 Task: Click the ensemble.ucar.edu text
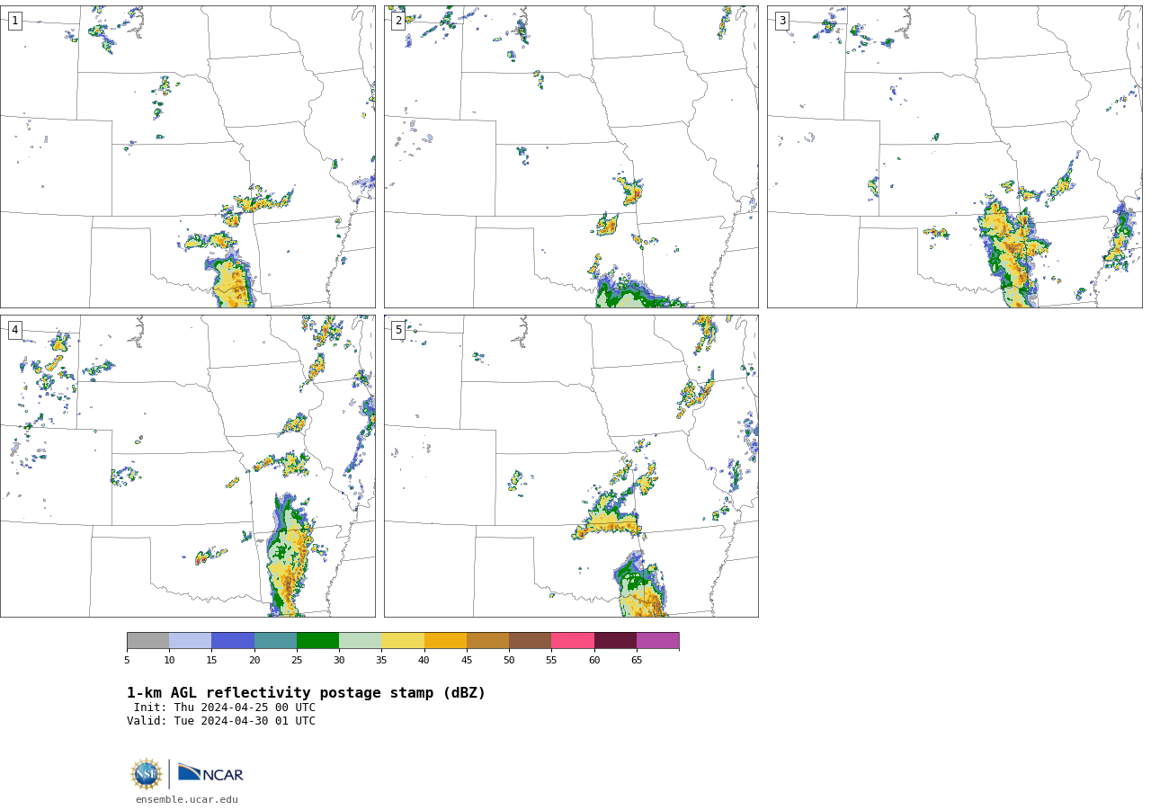[x=187, y=800]
